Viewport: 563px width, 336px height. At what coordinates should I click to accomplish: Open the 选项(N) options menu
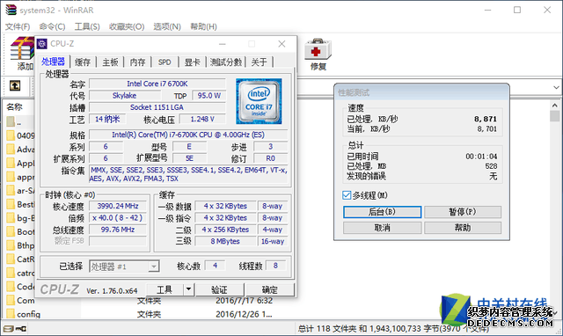pos(167,26)
